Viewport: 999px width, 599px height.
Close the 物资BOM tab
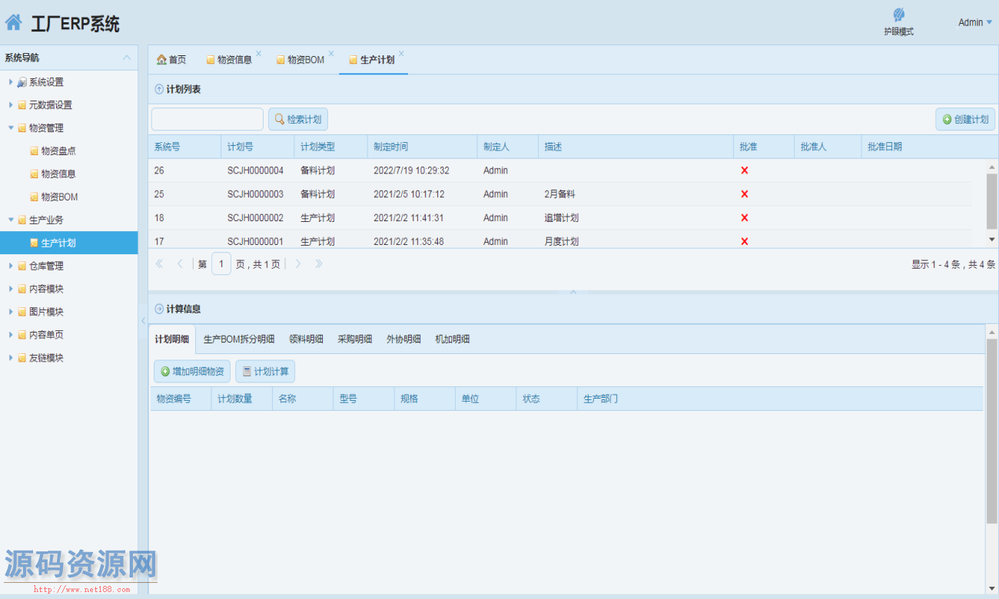[x=331, y=54]
